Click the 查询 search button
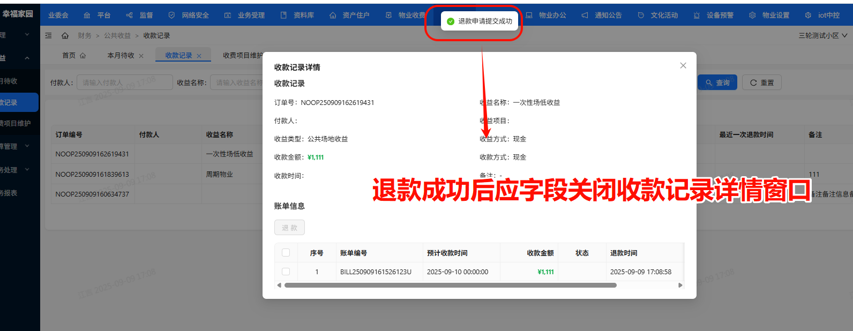Screen dimensions: 853x331 (x=717, y=82)
